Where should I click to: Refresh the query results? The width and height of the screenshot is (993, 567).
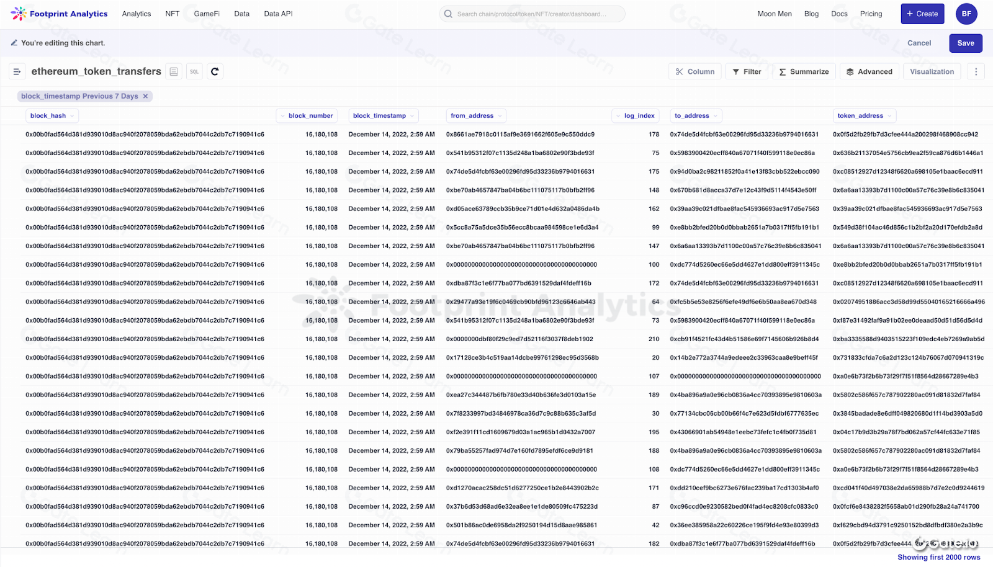pyautogui.click(x=215, y=72)
